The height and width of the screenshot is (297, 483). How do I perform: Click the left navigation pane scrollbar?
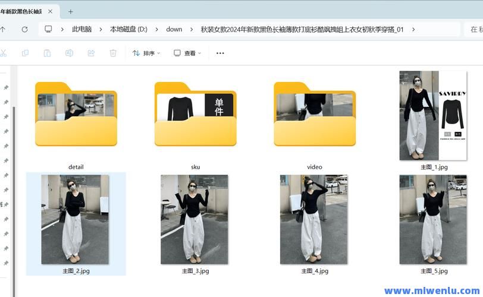15,178
